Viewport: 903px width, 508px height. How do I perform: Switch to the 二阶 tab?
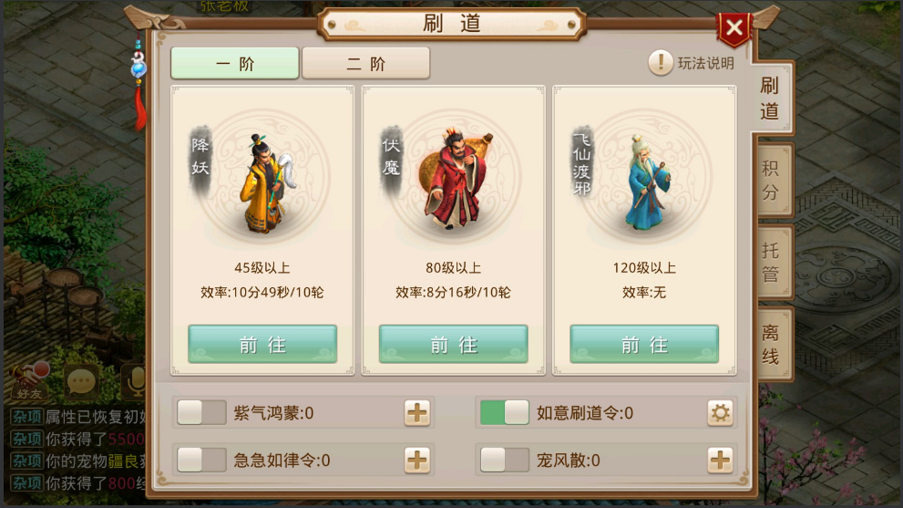pos(365,64)
